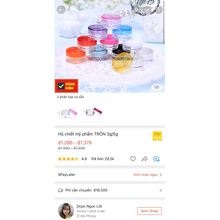220x220 pixels.
Task: Tap Kích hoạt ngay link
Action: coord(145,175)
